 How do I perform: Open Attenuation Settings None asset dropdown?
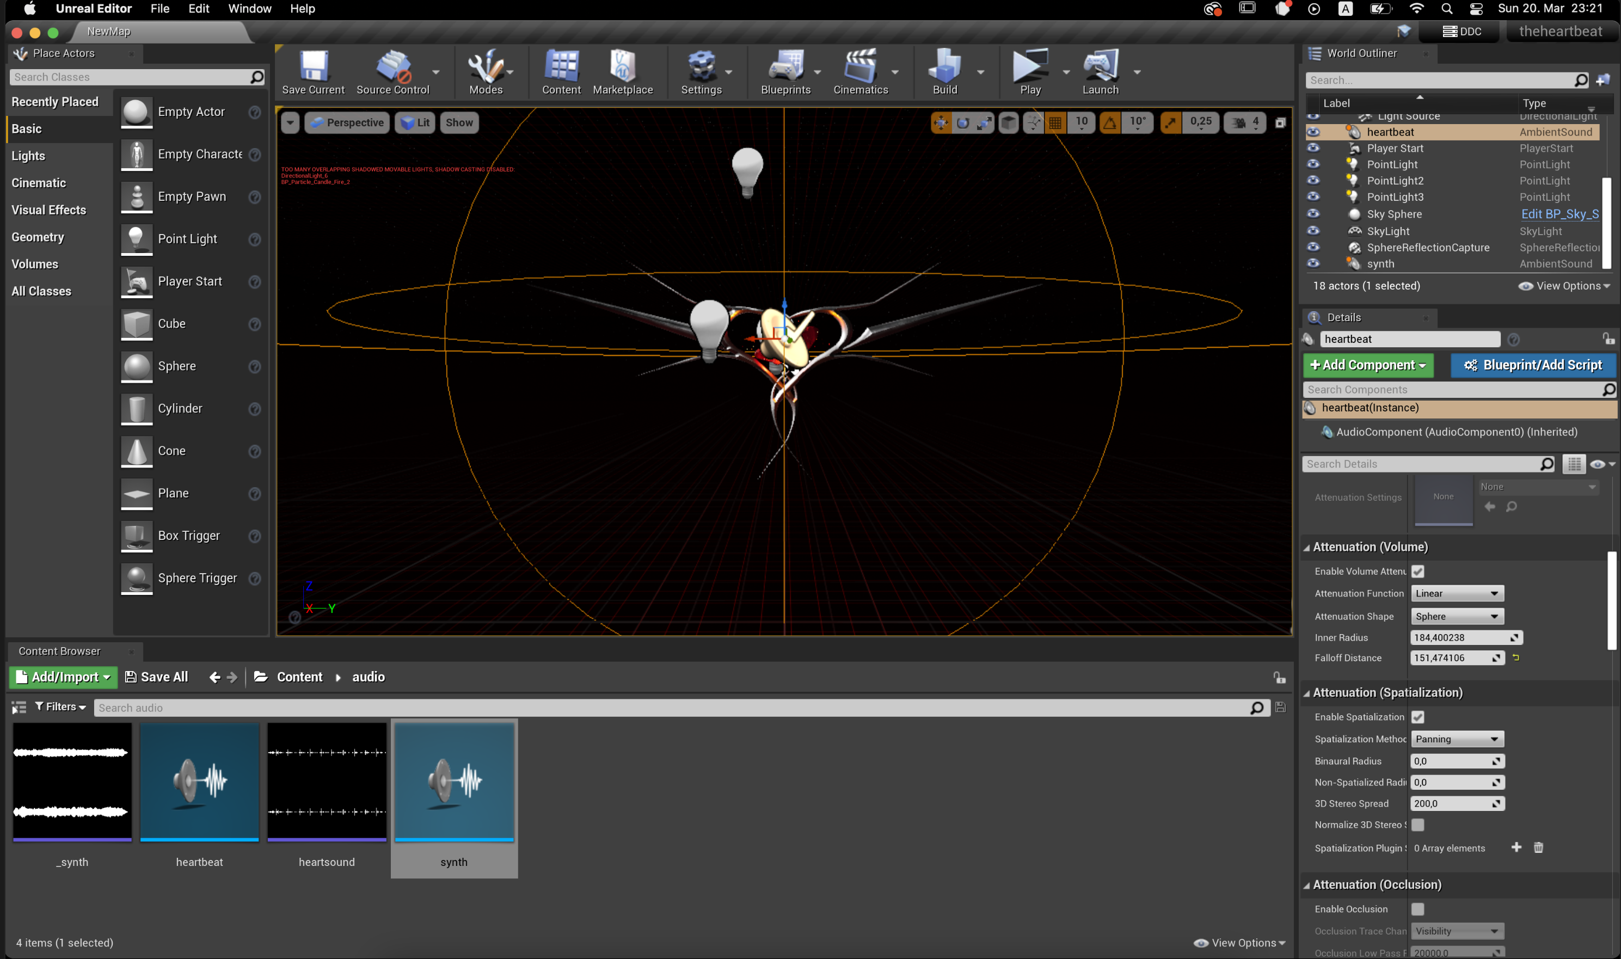pyautogui.click(x=1538, y=487)
